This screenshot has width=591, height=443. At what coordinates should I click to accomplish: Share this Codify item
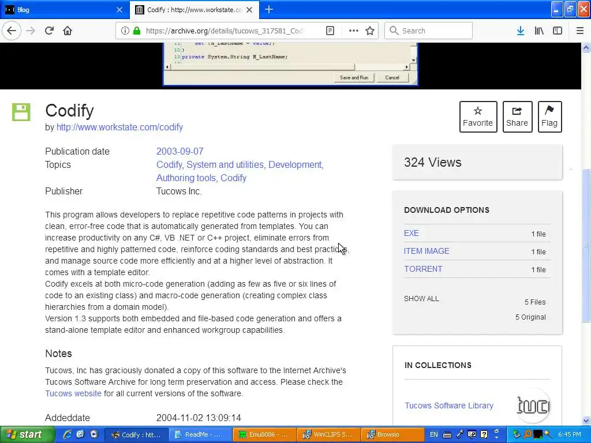click(x=517, y=117)
